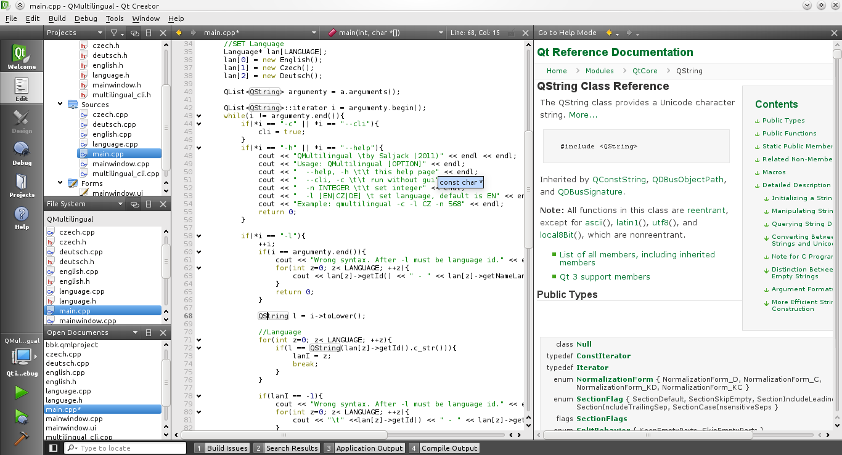Select czech.h in Projects tree
842x455 pixels.
pos(106,46)
